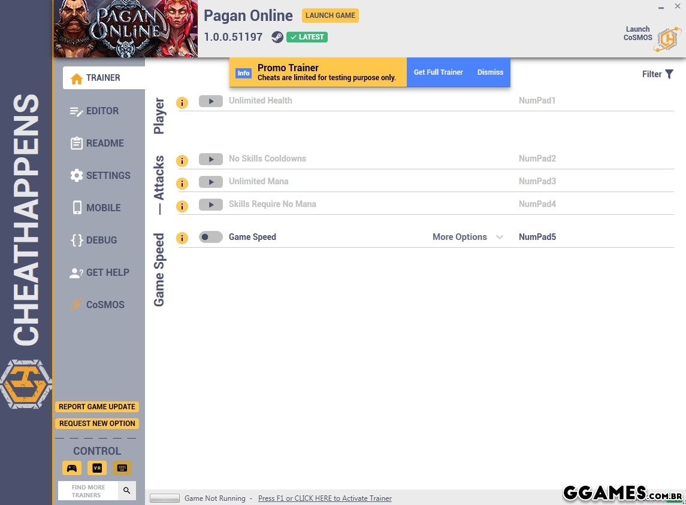Screen dimensions: 686x505
Task: Select the keyboard control icon
Action: click(x=122, y=468)
